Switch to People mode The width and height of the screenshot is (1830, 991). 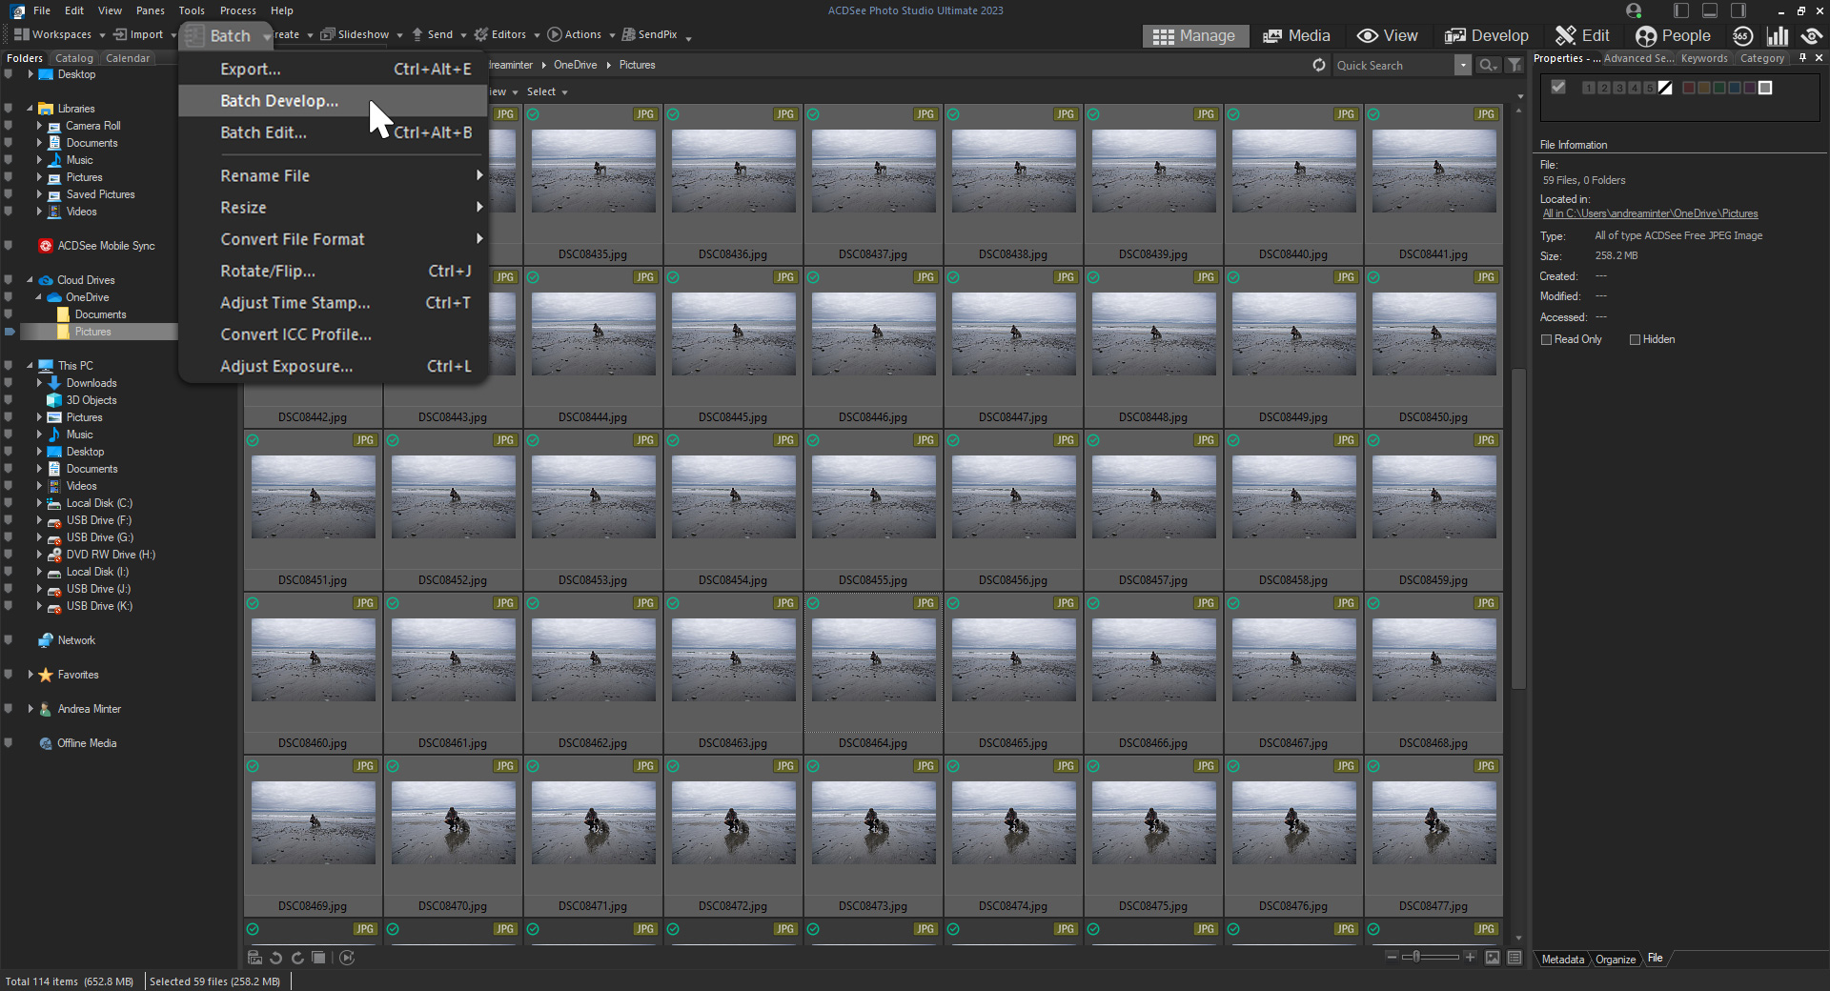tap(1673, 36)
